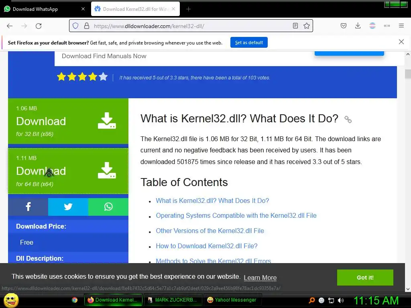Viewport: 411px width, 308px height.
Task: Share the page on Twitter
Action: 68,207
